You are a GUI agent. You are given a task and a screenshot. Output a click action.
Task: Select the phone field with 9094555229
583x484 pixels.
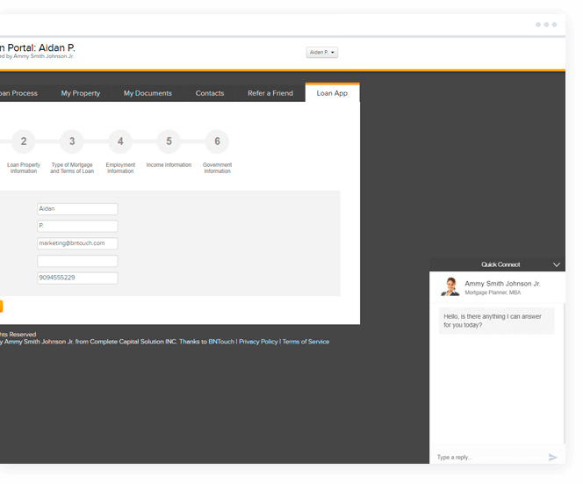(x=77, y=278)
